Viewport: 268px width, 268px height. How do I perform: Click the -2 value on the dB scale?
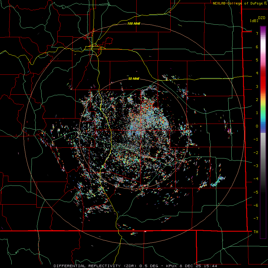[x=256, y=153]
